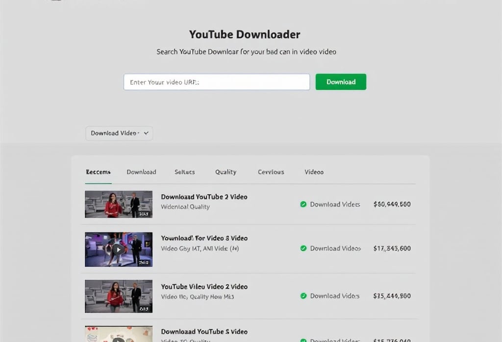
Task: Click the green Download button
Action: click(341, 82)
